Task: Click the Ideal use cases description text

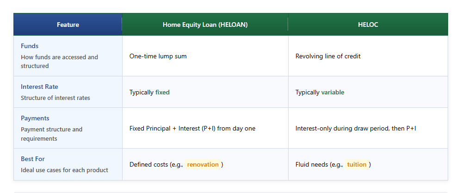Action: coord(64,170)
